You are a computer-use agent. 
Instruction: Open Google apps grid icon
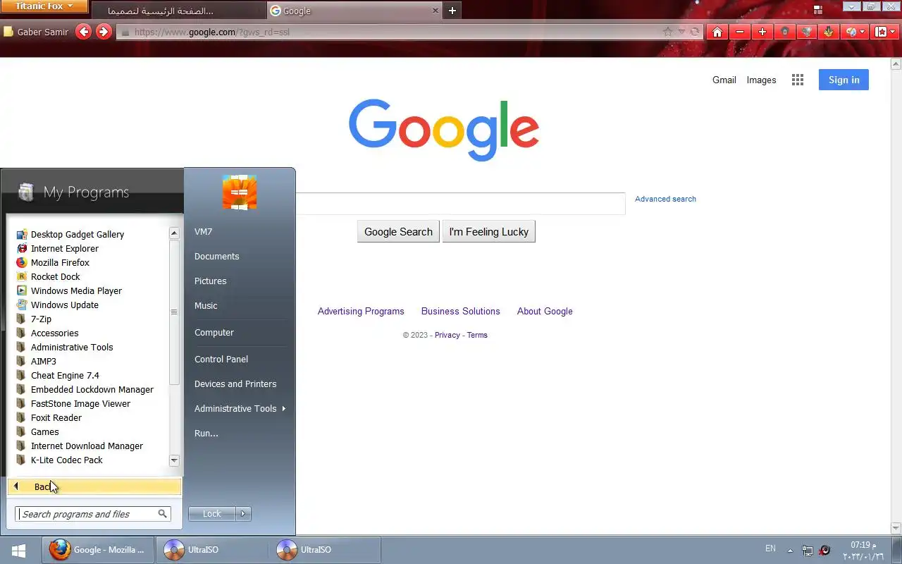tap(798, 80)
